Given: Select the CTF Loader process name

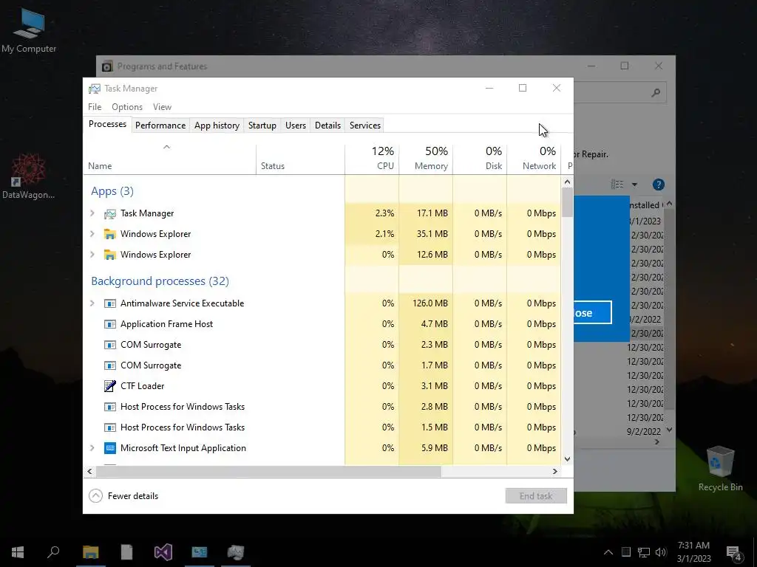Looking at the screenshot, I should pyautogui.click(x=143, y=386).
